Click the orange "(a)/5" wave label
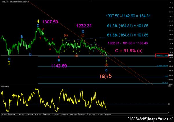The width and height of the screenshot is (174, 122). [106, 76]
